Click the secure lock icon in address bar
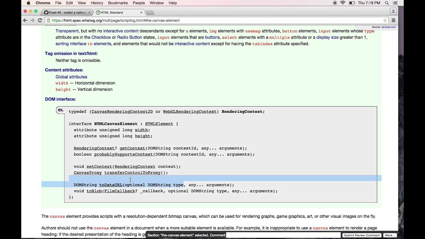 [x=48, y=21]
